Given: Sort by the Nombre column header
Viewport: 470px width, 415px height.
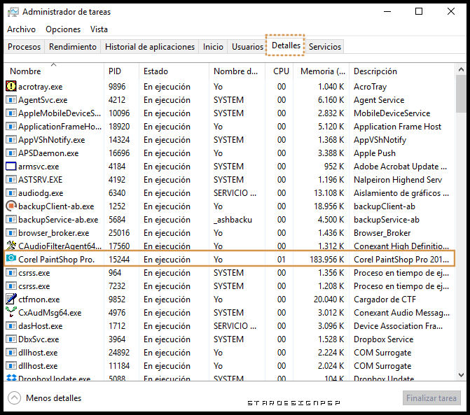Looking at the screenshot, I should pyautogui.click(x=54, y=71).
